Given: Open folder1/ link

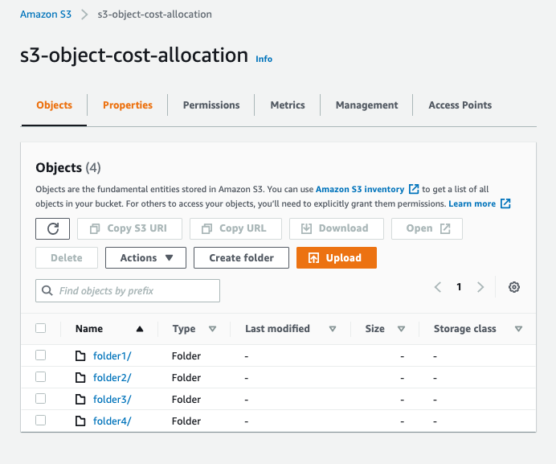Looking at the screenshot, I should point(112,355).
